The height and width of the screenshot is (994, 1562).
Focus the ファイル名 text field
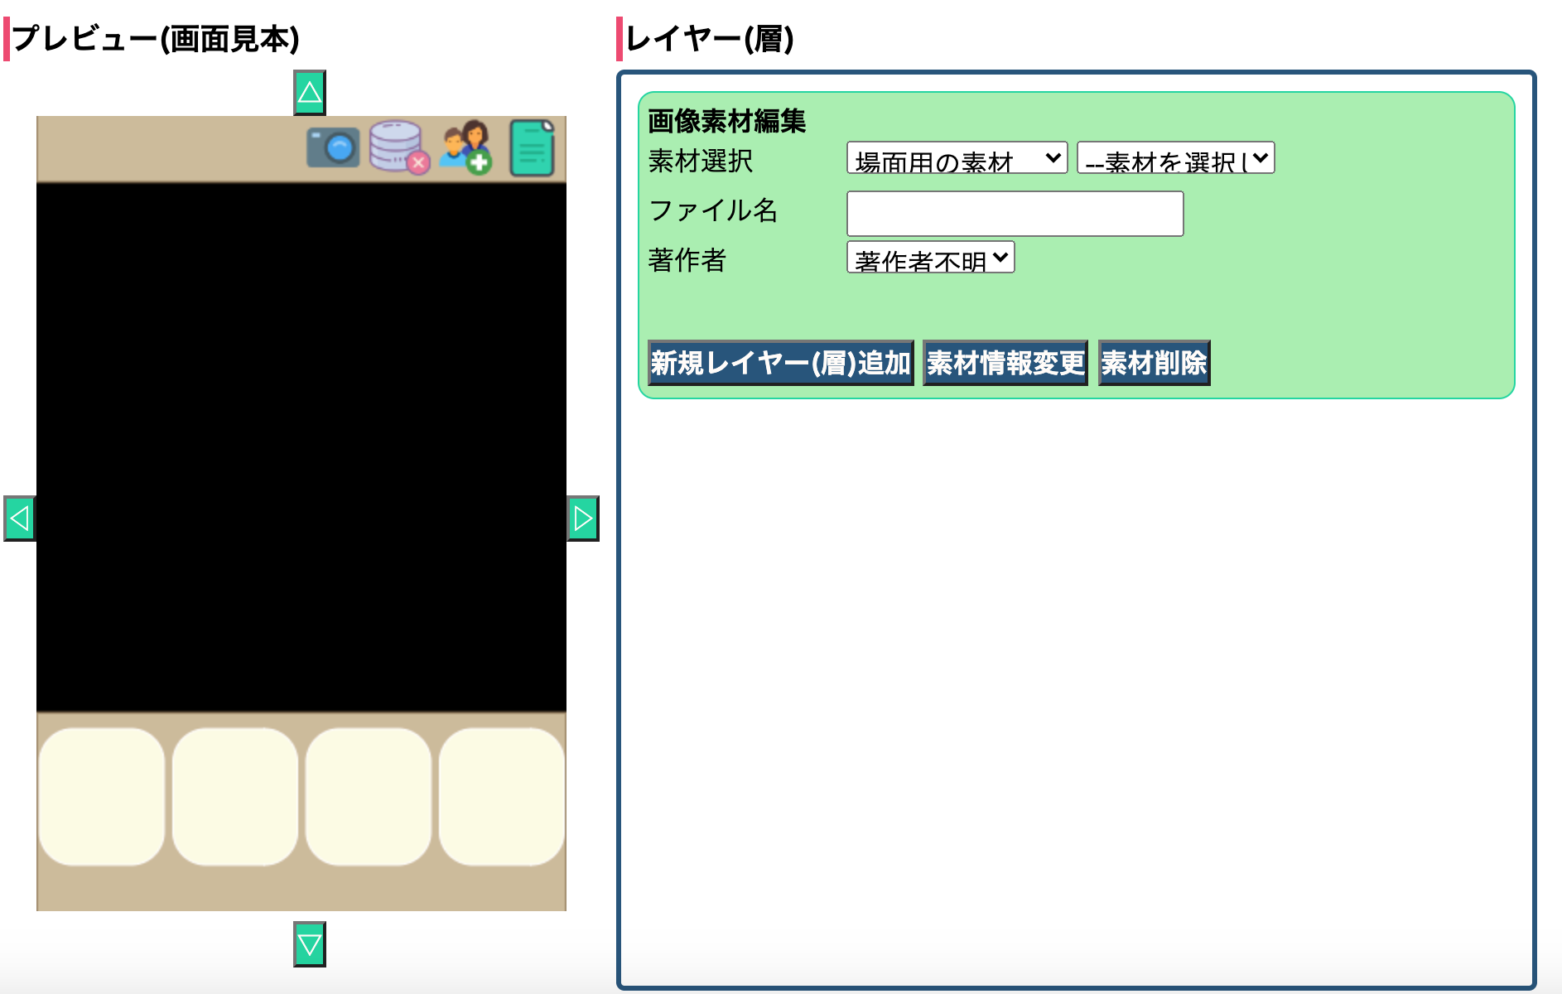(1015, 214)
